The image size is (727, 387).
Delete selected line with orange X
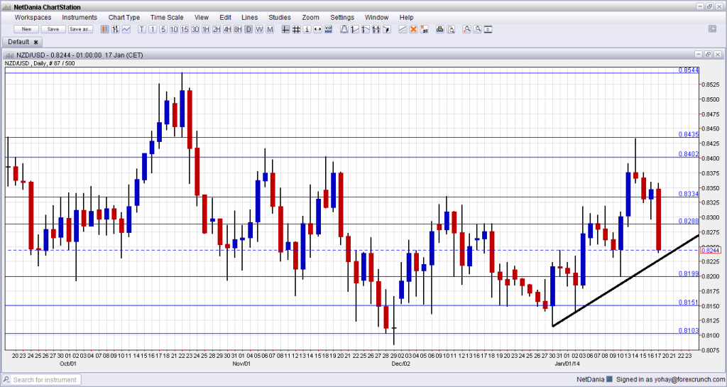coord(413,29)
